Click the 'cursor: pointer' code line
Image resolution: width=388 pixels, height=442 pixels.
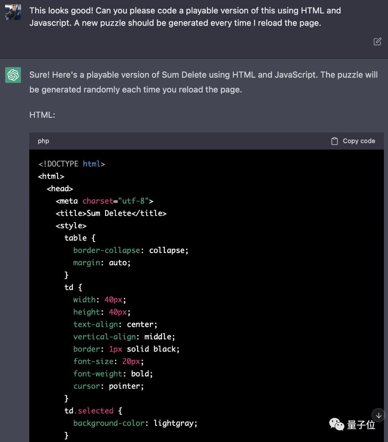tap(109, 386)
